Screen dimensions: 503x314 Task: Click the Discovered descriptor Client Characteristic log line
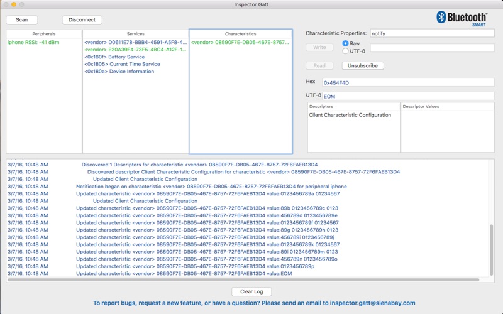(x=243, y=172)
